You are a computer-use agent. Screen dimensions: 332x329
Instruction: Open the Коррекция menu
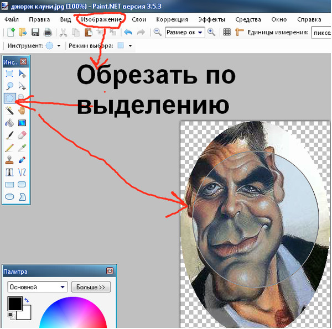172,19
